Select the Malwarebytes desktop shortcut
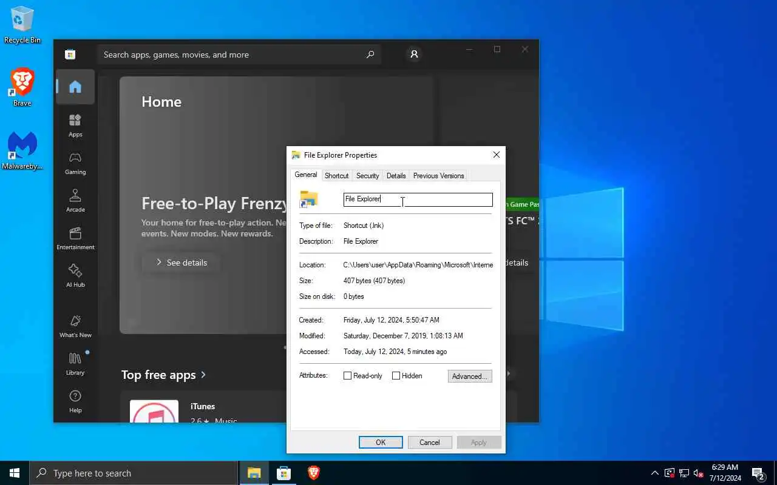The height and width of the screenshot is (485, 777). pos(22,151)
